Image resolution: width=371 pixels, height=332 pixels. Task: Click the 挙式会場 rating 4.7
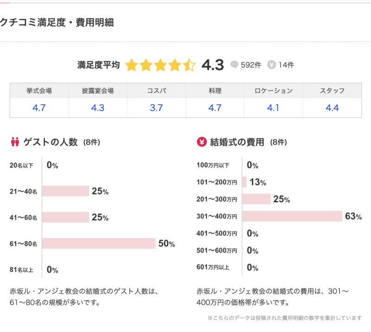tap(39, 108)
